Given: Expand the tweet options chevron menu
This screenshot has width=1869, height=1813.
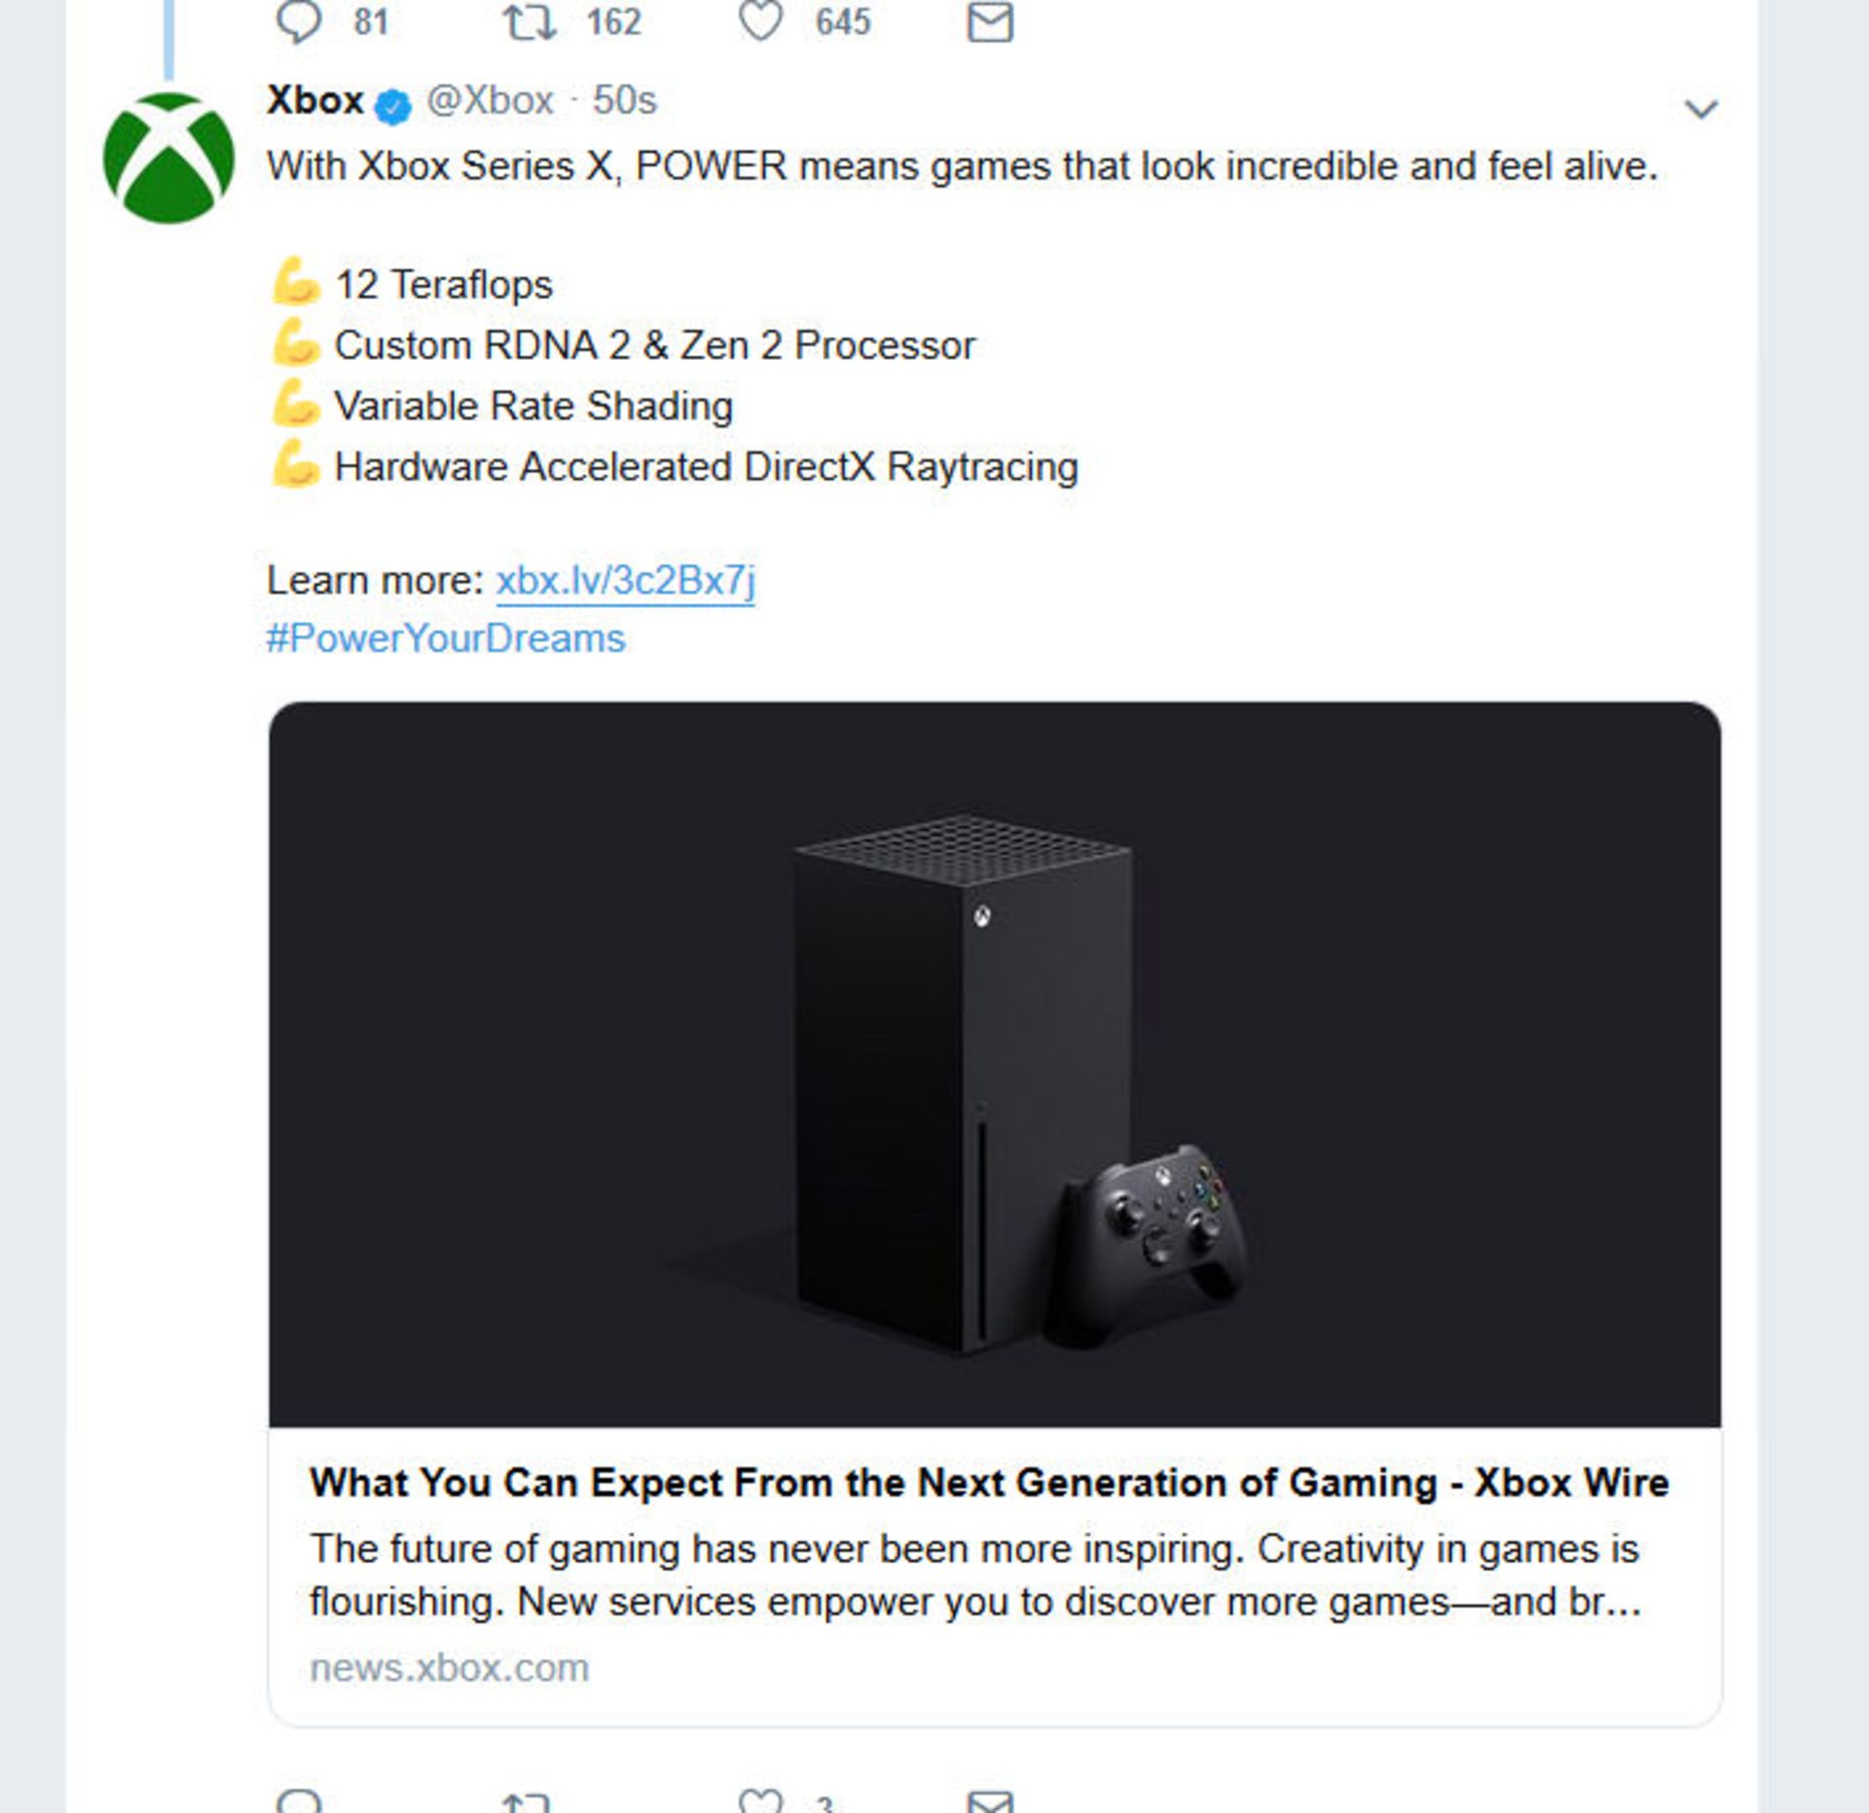Looking at the screenshot, I should 1701,109.
